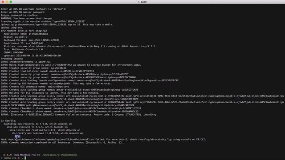
Task: Click the 'Amazon S3 storage bucket' info line
Action: click(71, 65)
